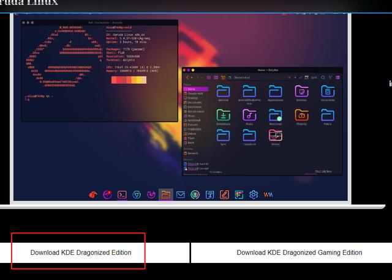Click Dolphin's search magnifier icon
Image resolution: width=392 pixels, height=280 pixels.
(323, 78)
